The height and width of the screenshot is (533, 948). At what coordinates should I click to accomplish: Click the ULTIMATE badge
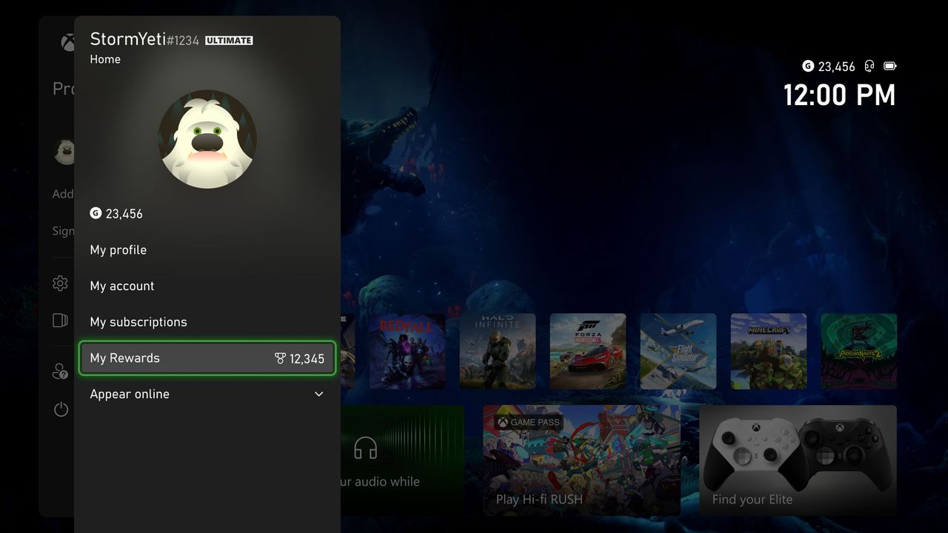(x=229, y=41)
